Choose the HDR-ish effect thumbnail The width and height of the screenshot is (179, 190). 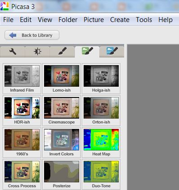tap(22, 110)
